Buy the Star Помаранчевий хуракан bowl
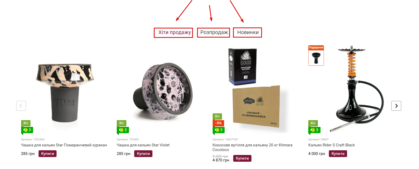This screenshot has width=419, height=169. [47, 154]
